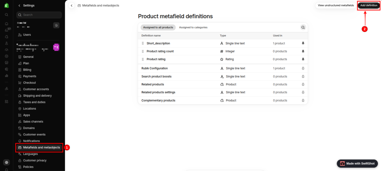Screen dimensions: 382x171
Task: Click the 'Type' column header
Action: [223, 35]
